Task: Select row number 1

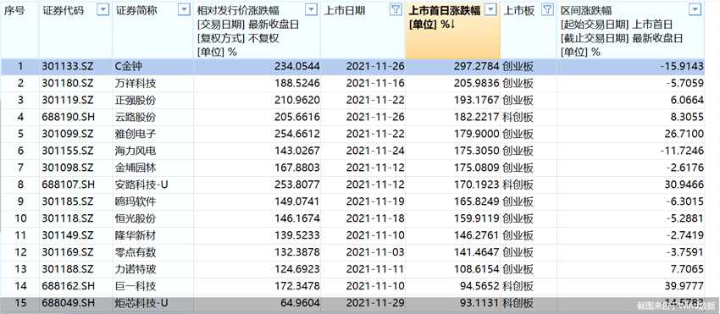Action: 19,67
